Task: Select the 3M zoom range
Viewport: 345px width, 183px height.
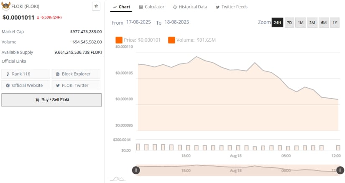Action: [312, 23]
